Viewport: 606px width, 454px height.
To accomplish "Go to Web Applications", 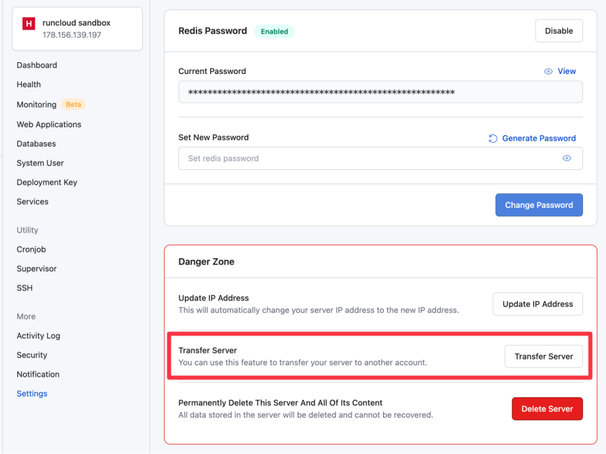I will click(x=49, y=124).
